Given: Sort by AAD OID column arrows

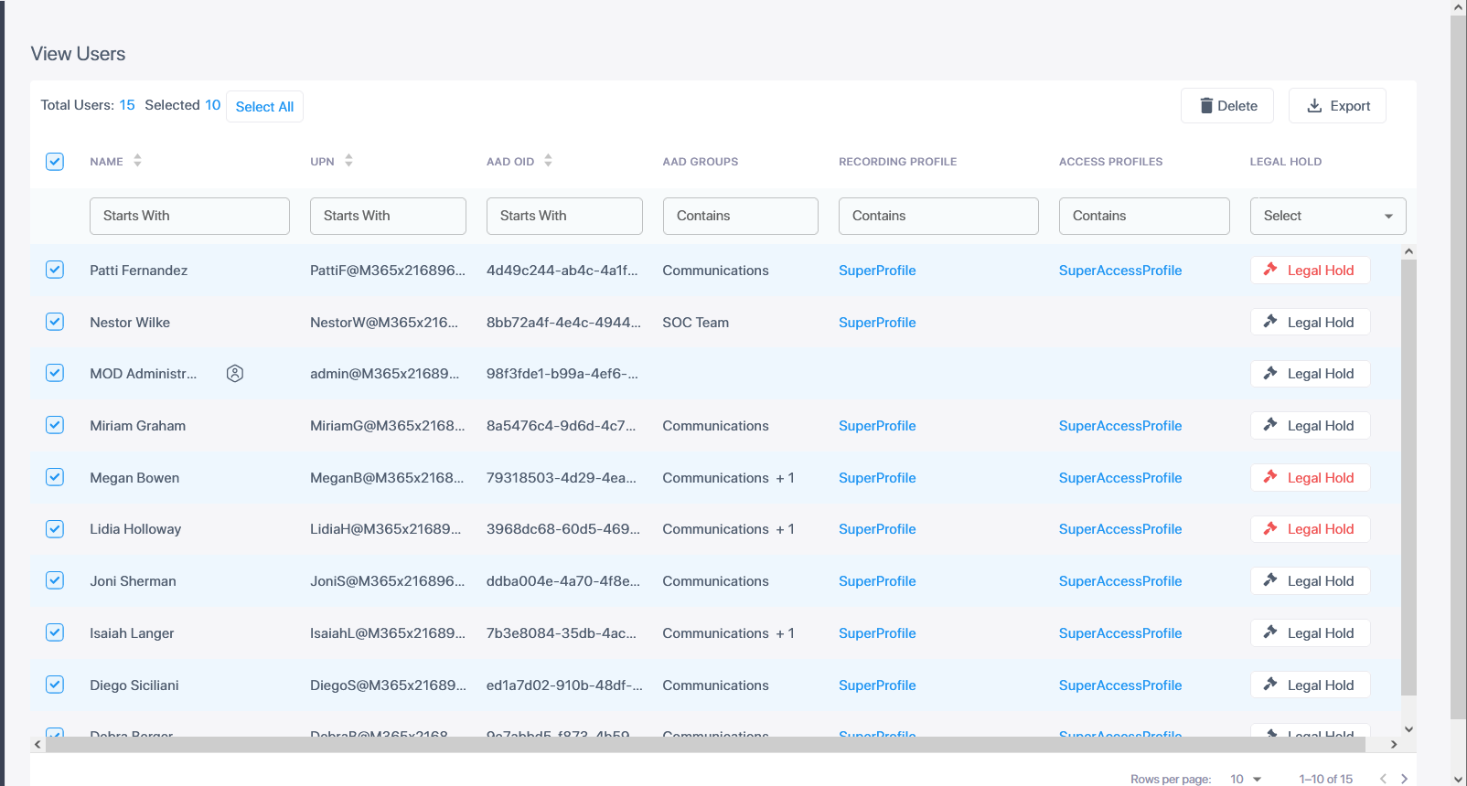Looking at the screenshot, I should click(x=548, y=161).
